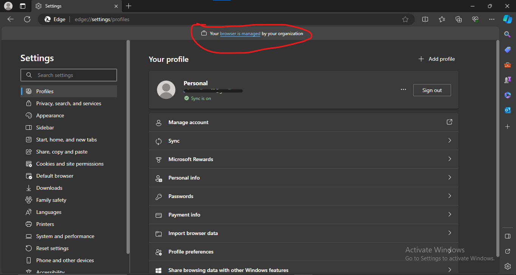This screenshot has height=275, width=516.
Task: Open Microsoft 365 from the sidebar
Action: click(x=508, y=95)
